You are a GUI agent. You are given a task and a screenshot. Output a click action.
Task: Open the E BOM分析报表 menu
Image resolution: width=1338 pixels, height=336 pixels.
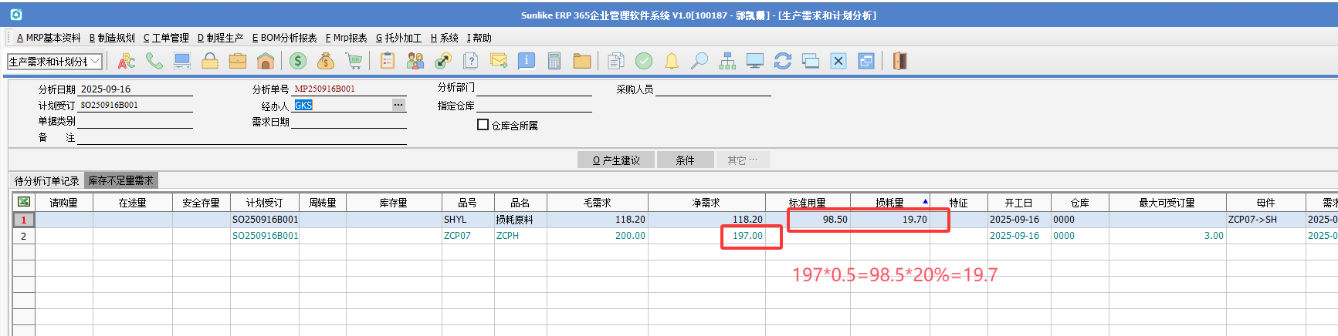point(284,38)
